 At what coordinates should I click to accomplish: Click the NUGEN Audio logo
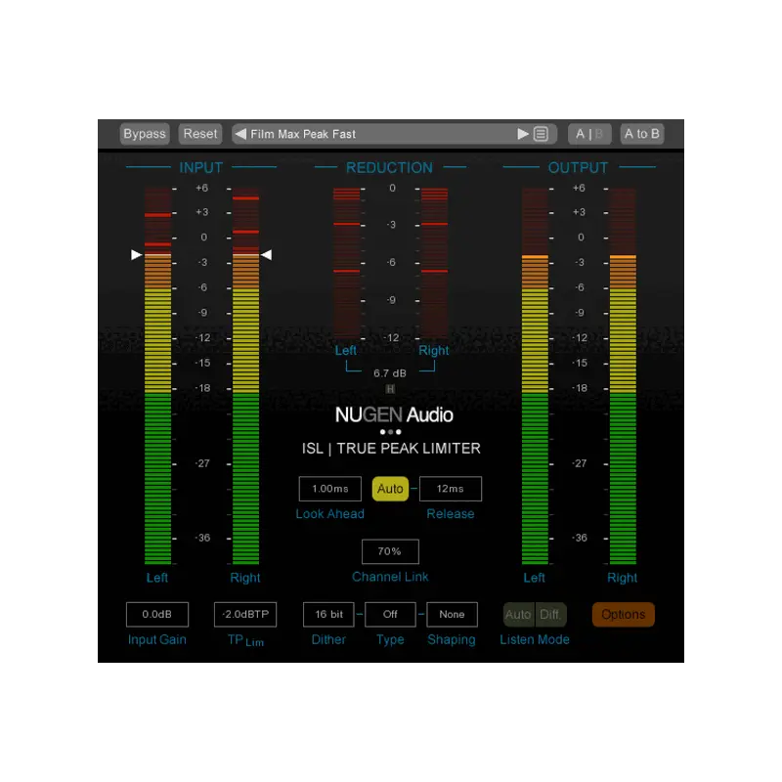pos(394,414)
